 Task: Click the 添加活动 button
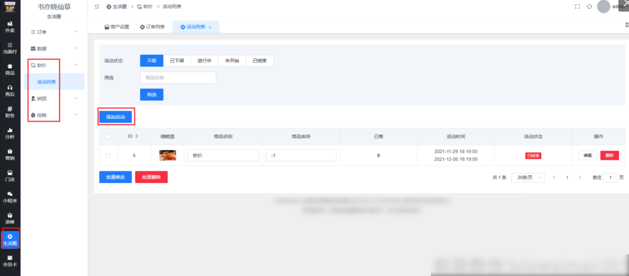pos(115,116)
